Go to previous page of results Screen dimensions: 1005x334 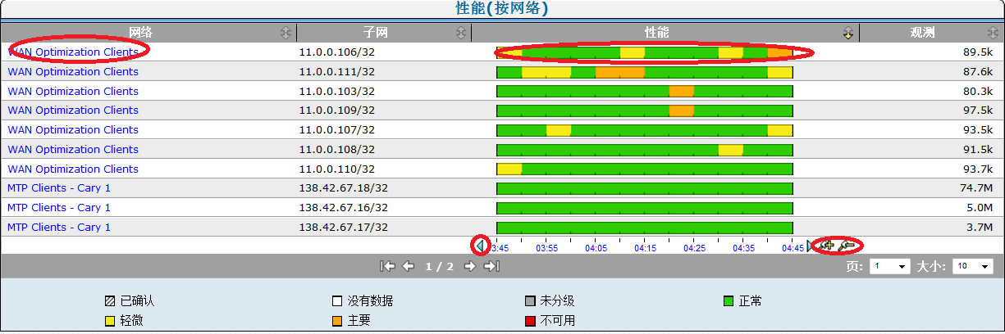click(x=408, y=266)
